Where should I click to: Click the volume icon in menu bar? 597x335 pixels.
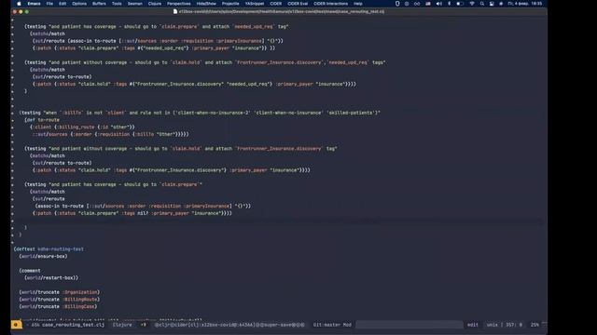pyautogui.click(x=439, y=4)
